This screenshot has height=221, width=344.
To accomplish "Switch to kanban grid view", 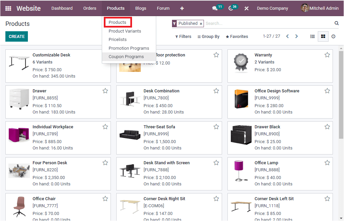I will pyautogui.click(x=323, y=36).
